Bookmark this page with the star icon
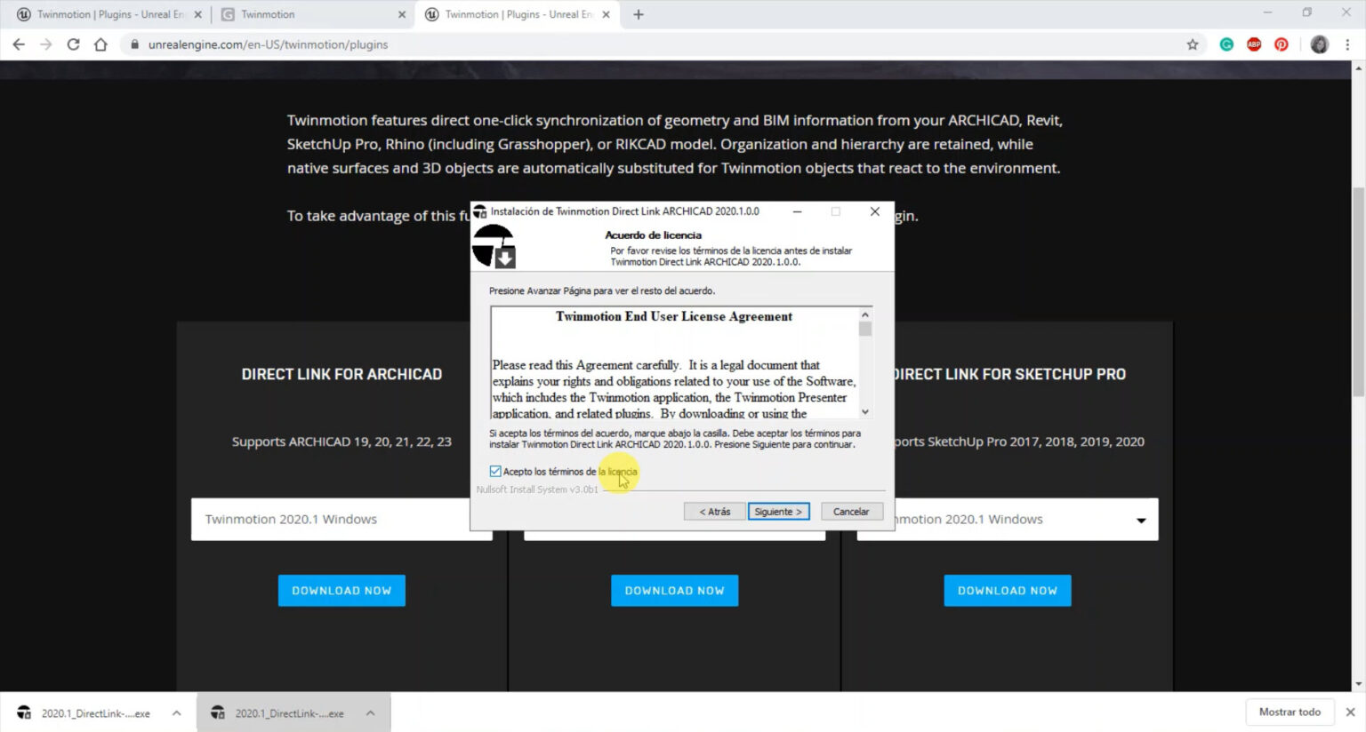1366x732 pixels. point(1193,44)
